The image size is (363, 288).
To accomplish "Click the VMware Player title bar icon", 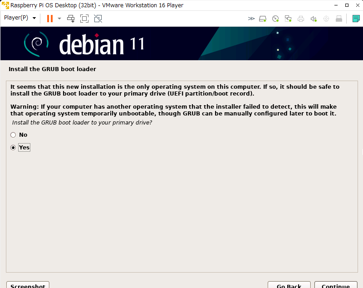I will (5, 5).
